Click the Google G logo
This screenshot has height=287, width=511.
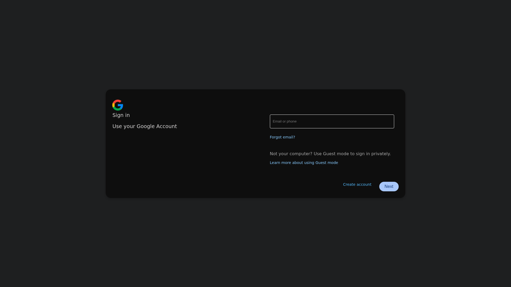coord(118,105)
